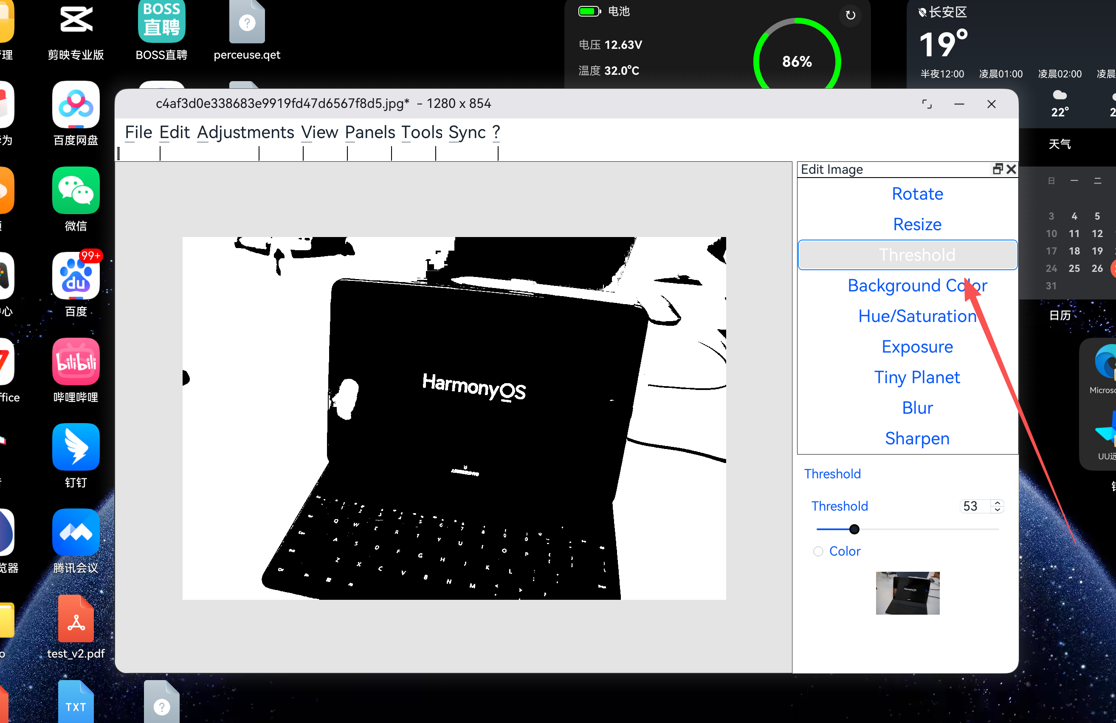Open the Edit menu
Screen dimensions: 1116x723
(x=175, y=132)
